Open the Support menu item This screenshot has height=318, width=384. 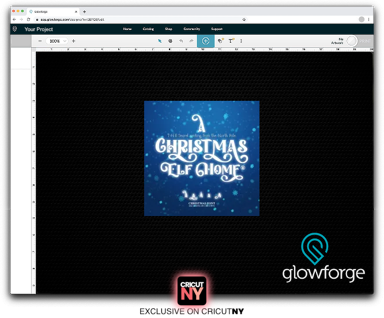[x=217, y=29]
